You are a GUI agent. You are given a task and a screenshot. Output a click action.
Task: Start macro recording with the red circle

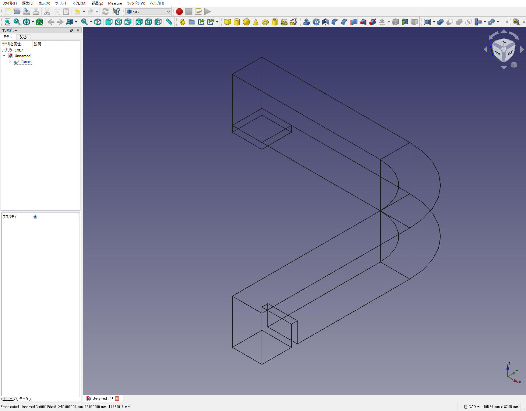(179, 12)
